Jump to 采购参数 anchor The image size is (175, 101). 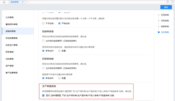click(x=165, y=21)
